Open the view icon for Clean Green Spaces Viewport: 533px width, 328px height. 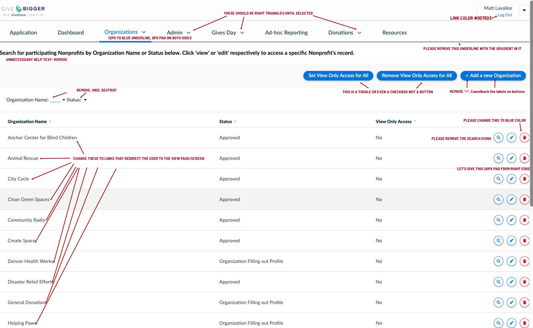[498, 200]
